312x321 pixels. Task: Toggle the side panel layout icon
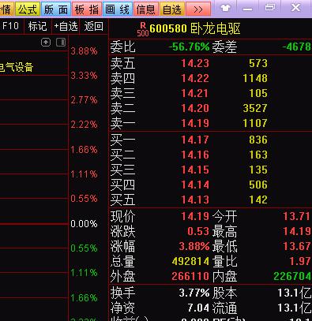pos(61,43)
